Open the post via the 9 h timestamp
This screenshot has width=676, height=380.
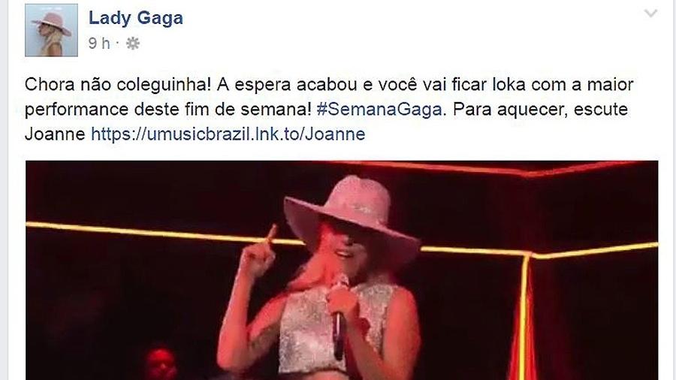click(x=99, y=44)
